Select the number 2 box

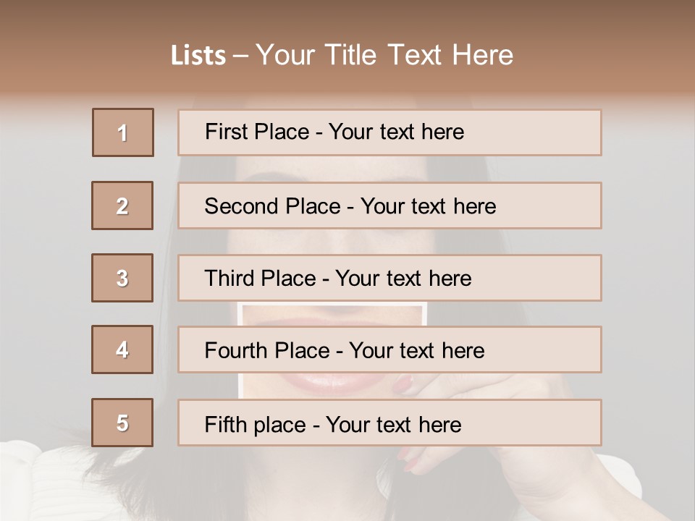[x=122, y=206]
